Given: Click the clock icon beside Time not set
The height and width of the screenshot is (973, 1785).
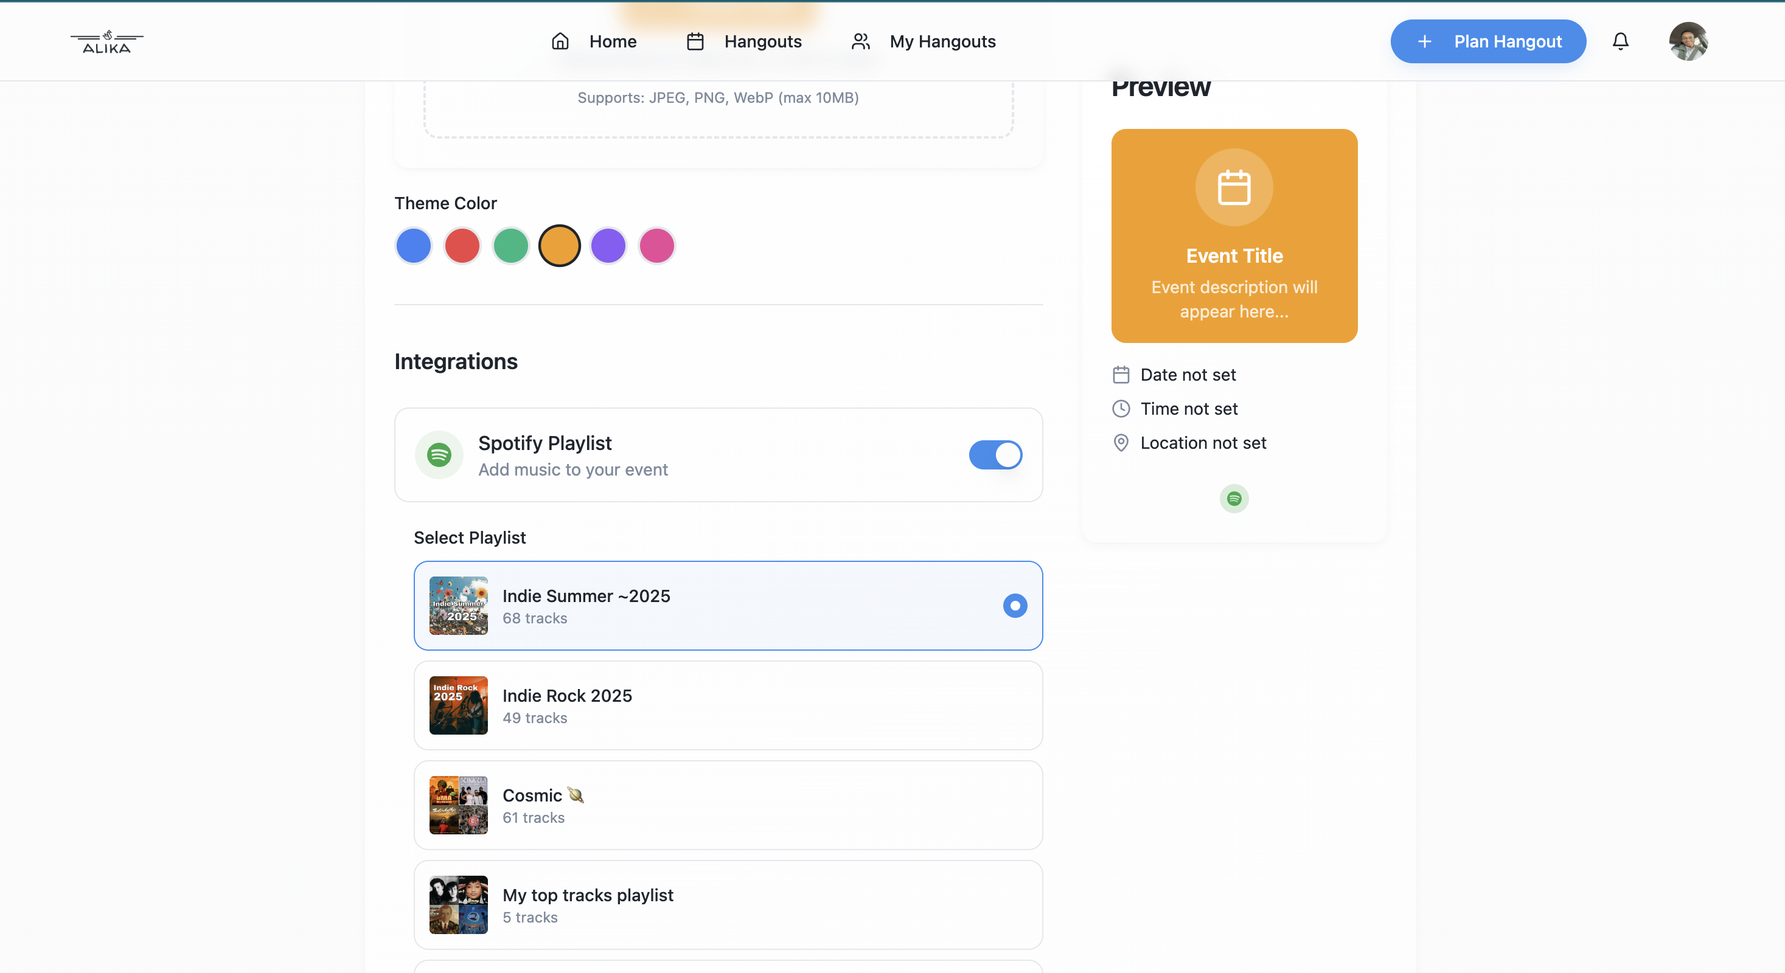Looking at the screenshot, I should (1121, 409).
